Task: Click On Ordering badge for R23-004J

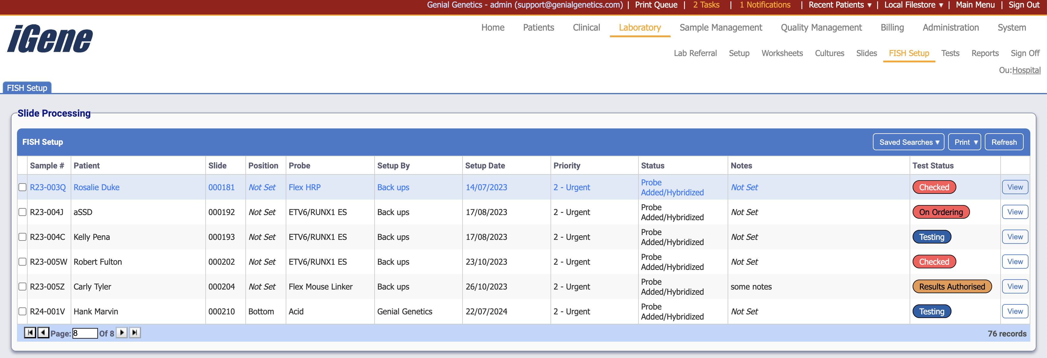Action: tap(941, 212)
